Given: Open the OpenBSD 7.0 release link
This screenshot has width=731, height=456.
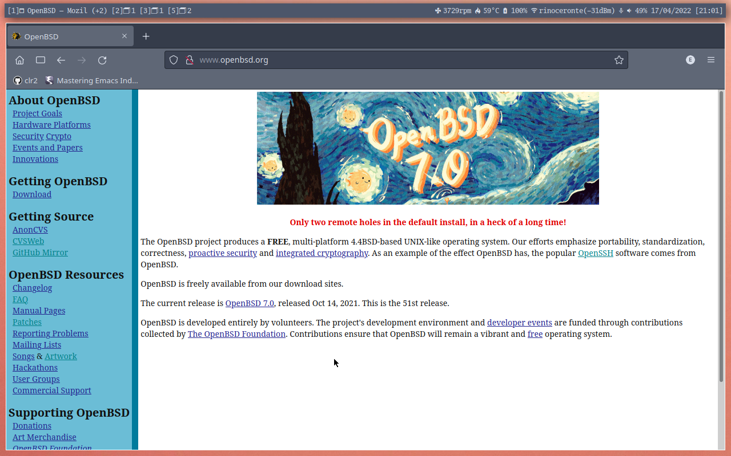Looking at the screenshot, I should coord(250,303).
